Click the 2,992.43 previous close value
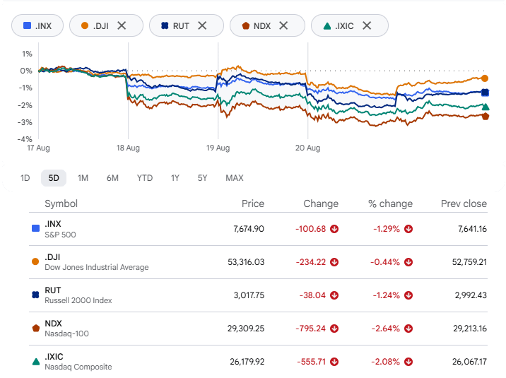This screenshot has height=378, width=506. pos(471,295)
